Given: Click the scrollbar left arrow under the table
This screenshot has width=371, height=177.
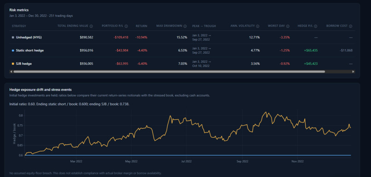Looking at the screenshot, I should tap(11, 72).
